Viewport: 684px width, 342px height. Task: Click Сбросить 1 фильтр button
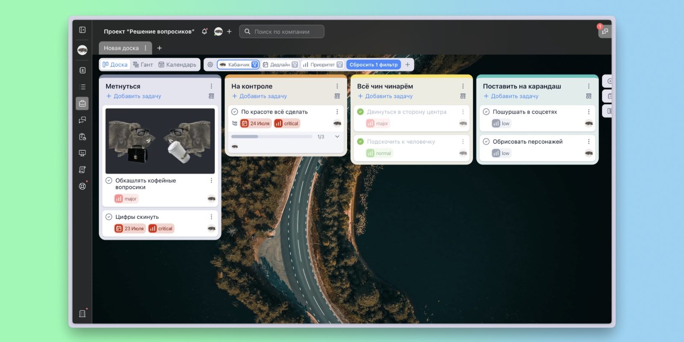(x=374, y=65)
